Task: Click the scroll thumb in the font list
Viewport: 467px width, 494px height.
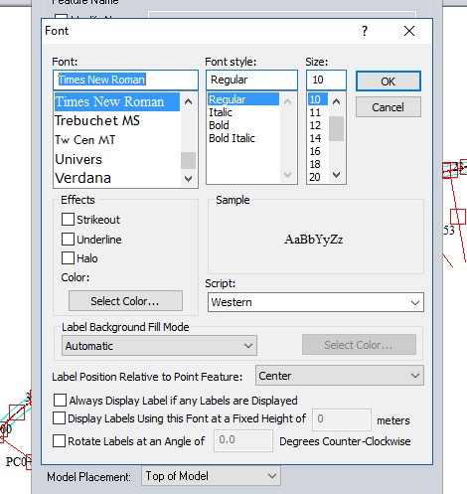Action: pos(188,160)
